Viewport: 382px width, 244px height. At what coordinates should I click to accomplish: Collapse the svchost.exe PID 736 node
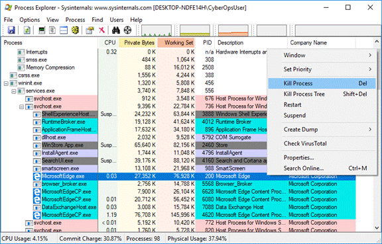point(22,106)
